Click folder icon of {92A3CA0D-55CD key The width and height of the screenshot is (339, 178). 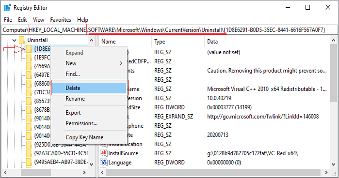[29, 153]
